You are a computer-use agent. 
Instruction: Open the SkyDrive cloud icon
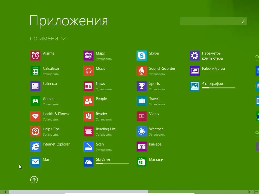click(89, 162)
